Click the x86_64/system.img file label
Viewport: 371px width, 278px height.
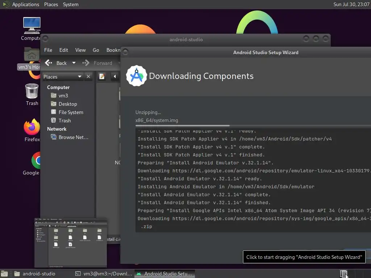coord(157,120)
